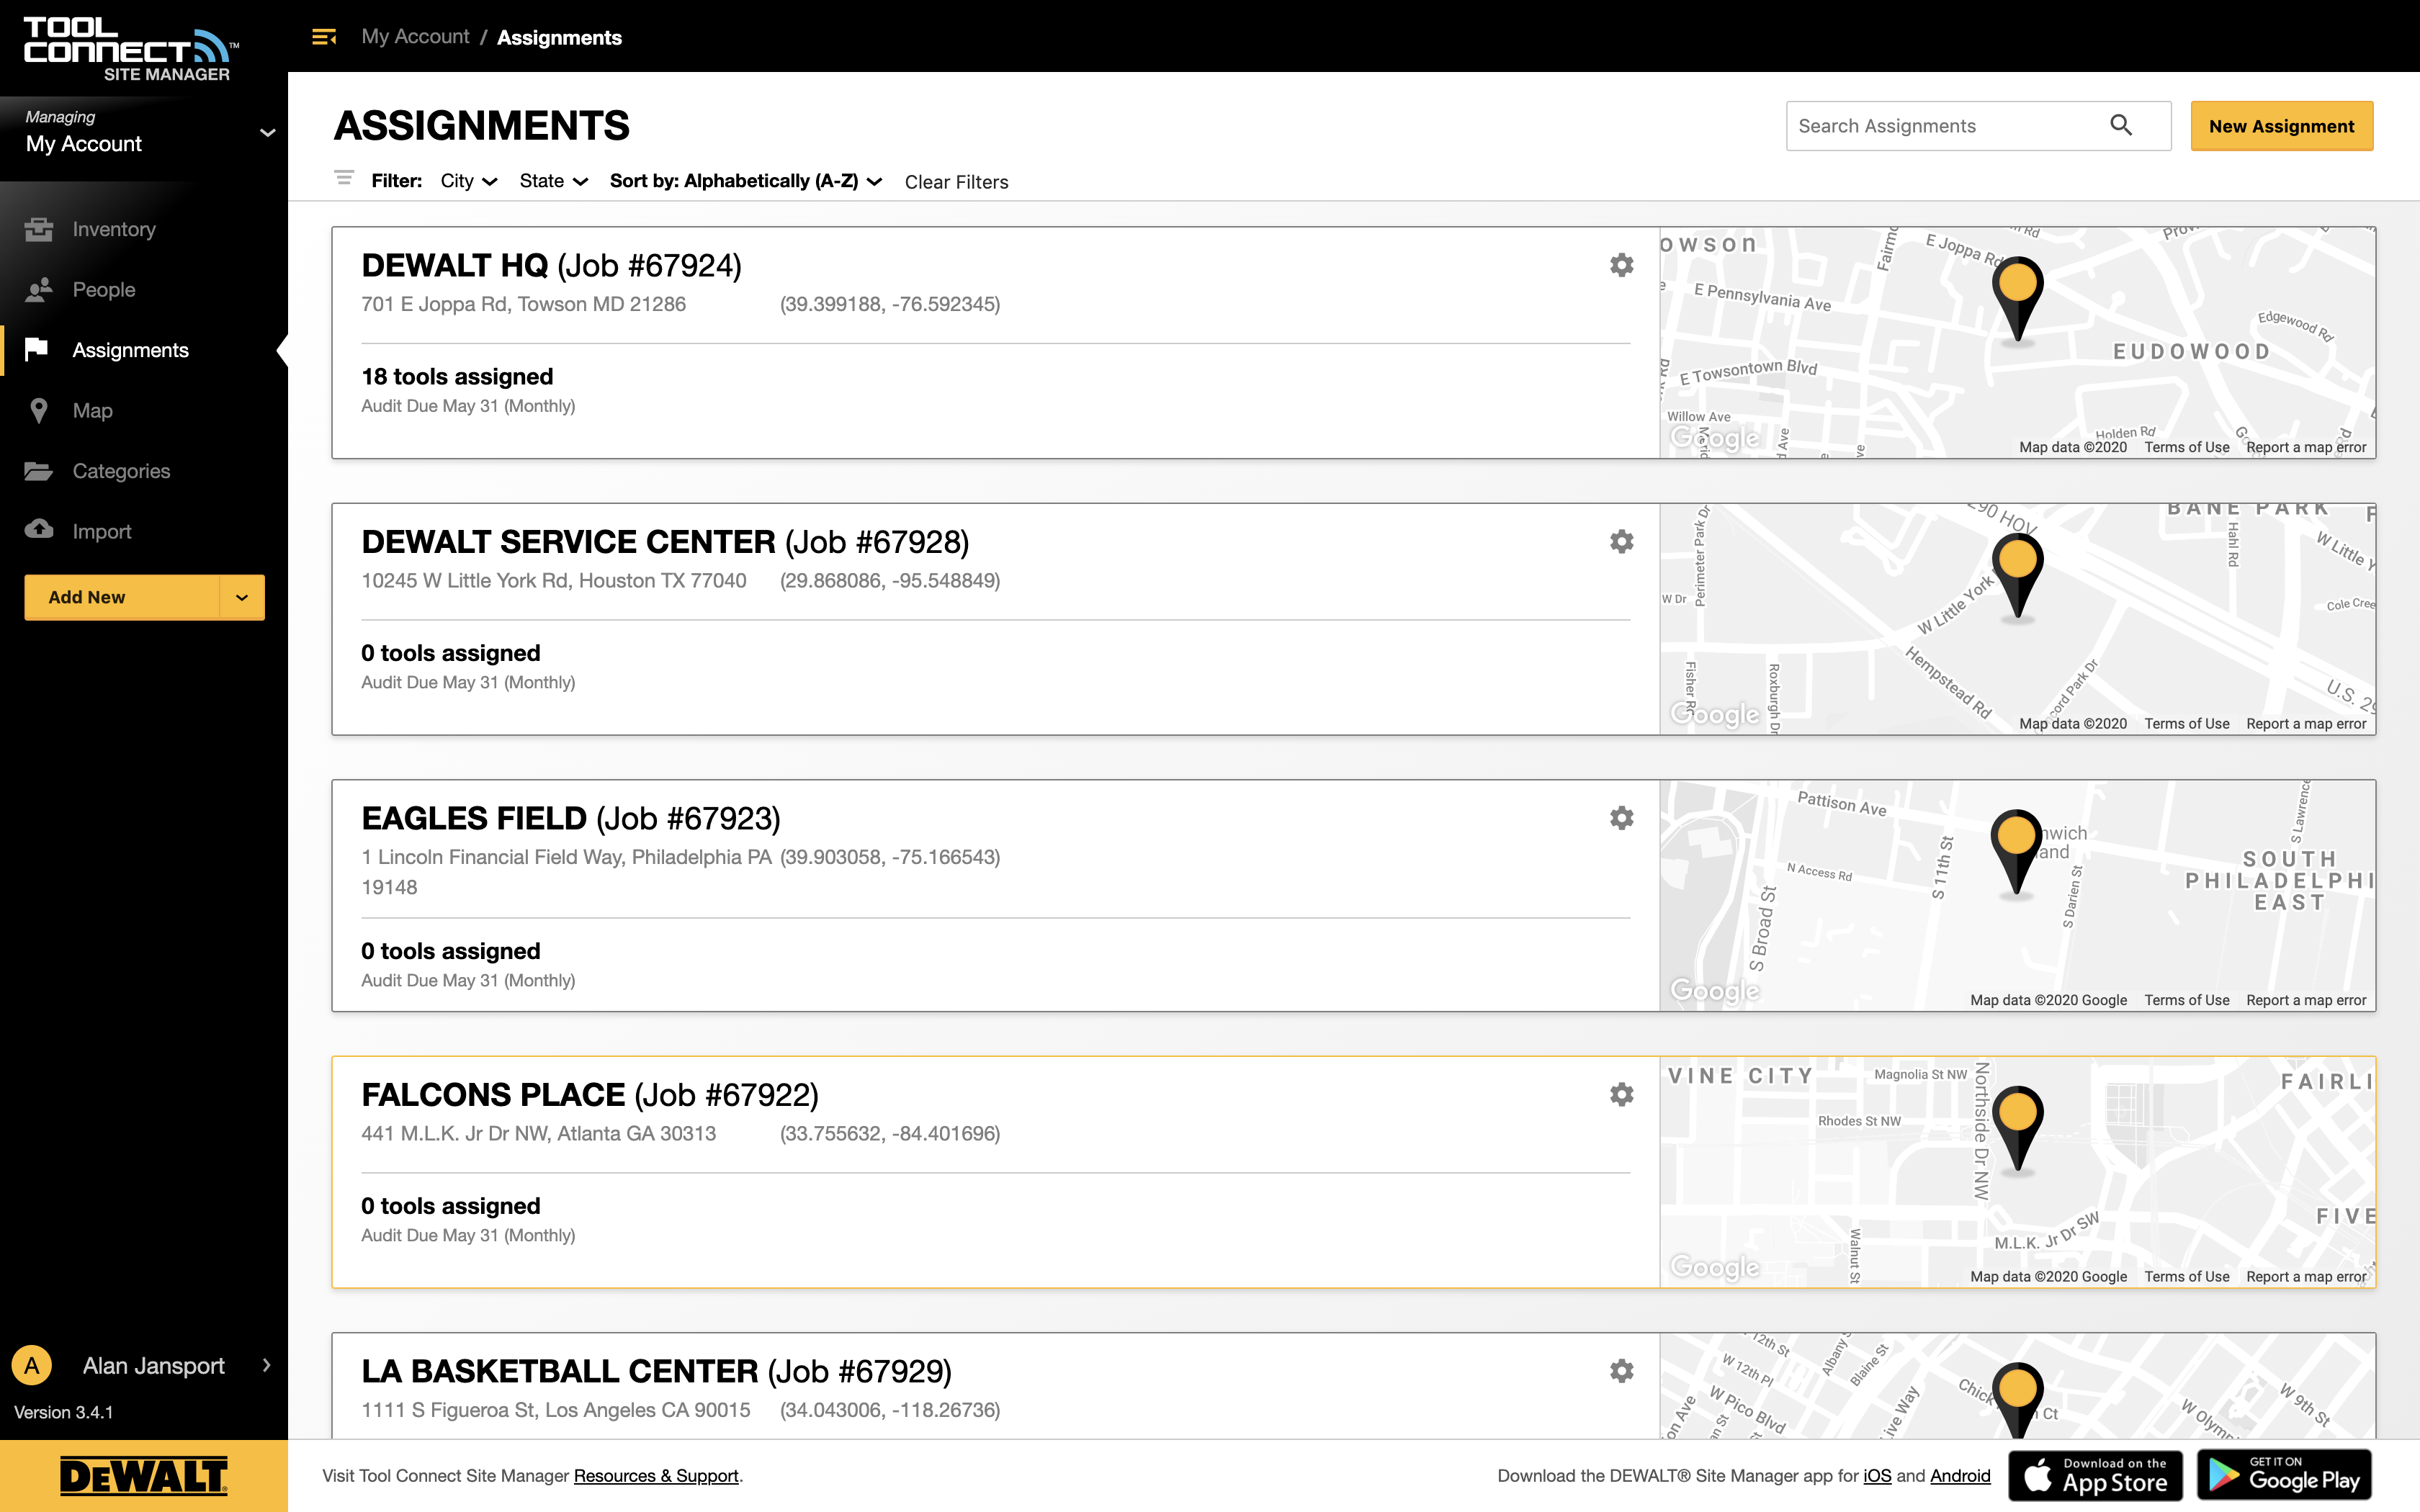The height and width of the screenshot is (1512, 2420).
Task: Click Assignments breadcrumb text
Action: point(559,38)
